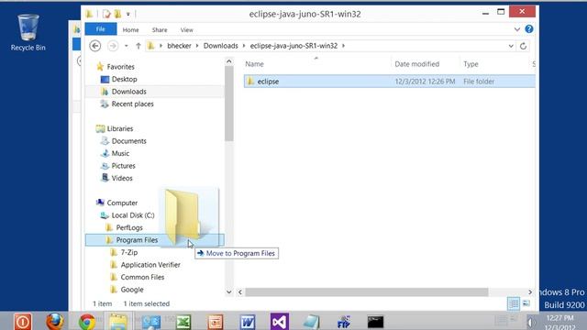Click bhecker in the address path
The height and width of the screenshot is (330, 587).
[179, 46]
